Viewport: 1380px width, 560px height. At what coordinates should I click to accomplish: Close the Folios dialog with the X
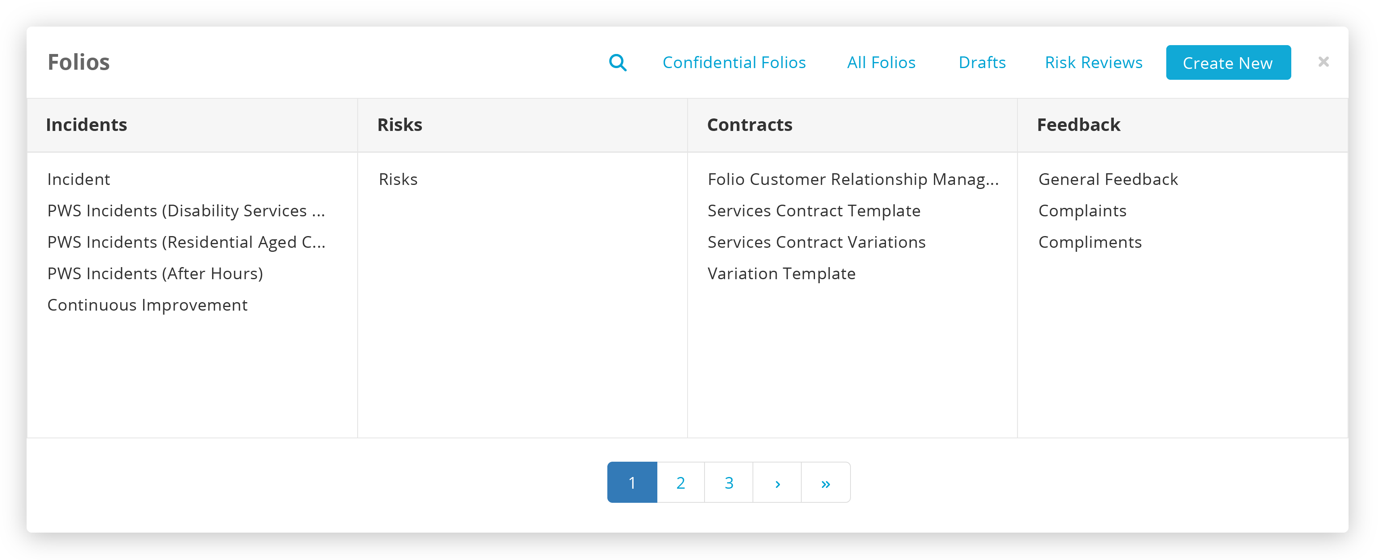coord(1323,62)
